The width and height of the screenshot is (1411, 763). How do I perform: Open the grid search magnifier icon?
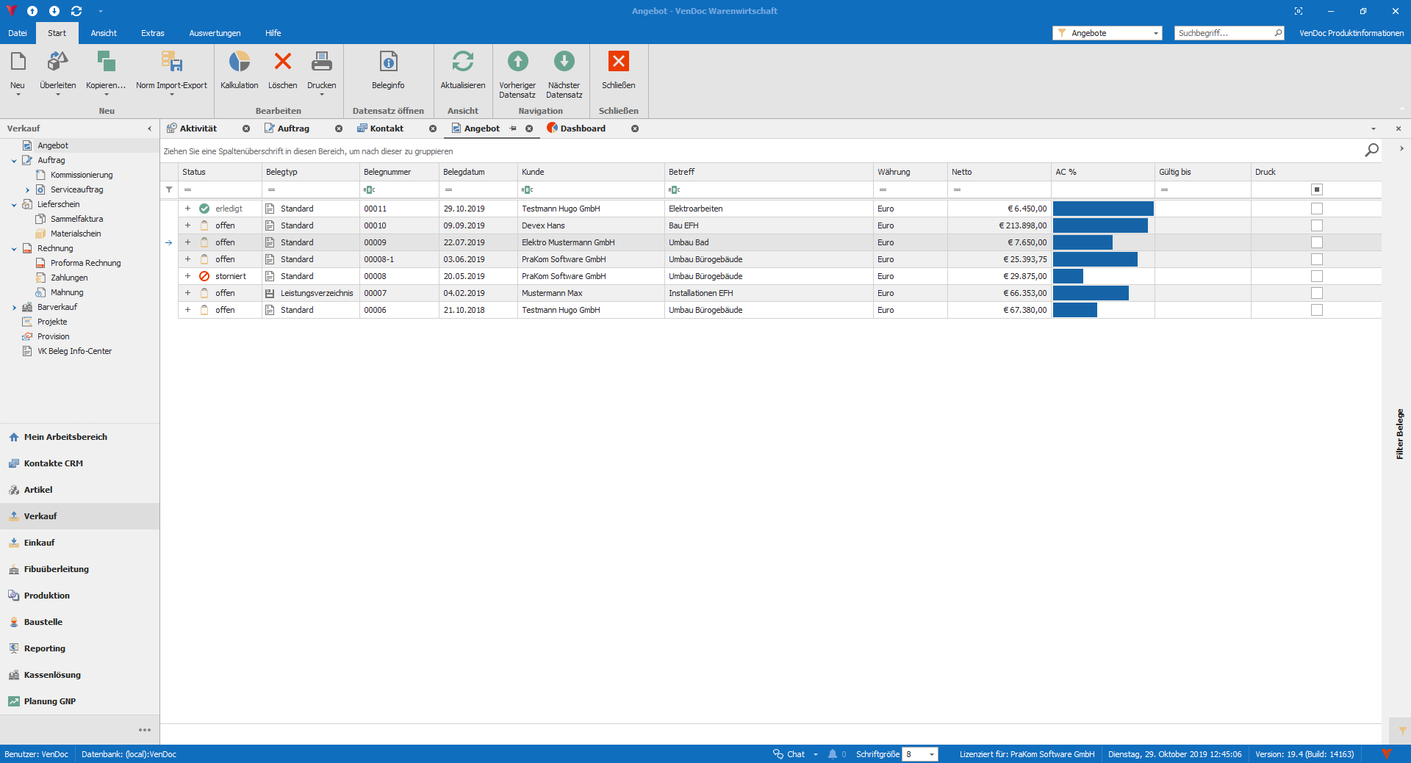(1371, 151)
